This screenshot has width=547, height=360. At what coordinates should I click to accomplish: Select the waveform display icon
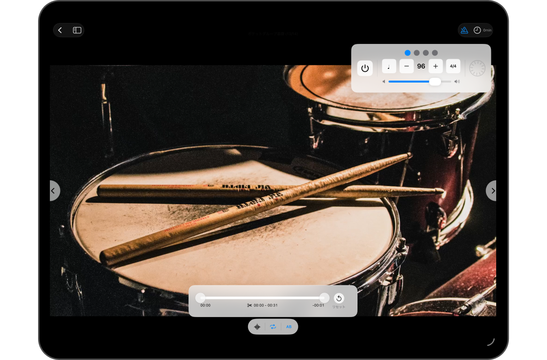(x=257, y=326)
